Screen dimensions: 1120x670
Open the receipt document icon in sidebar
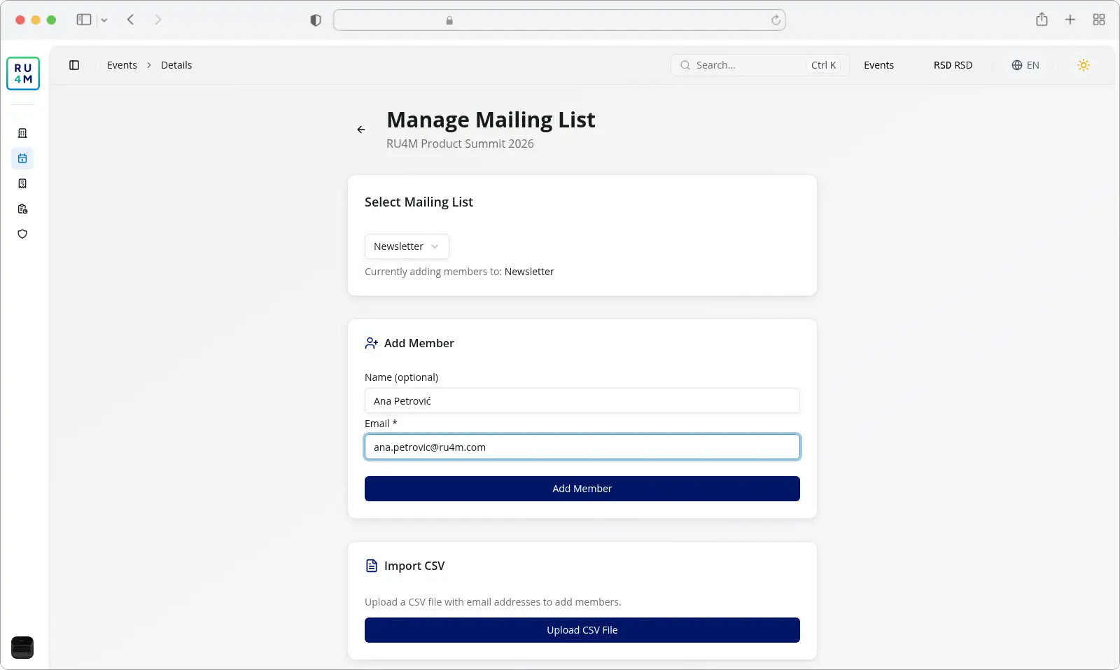tap(22, 183)
